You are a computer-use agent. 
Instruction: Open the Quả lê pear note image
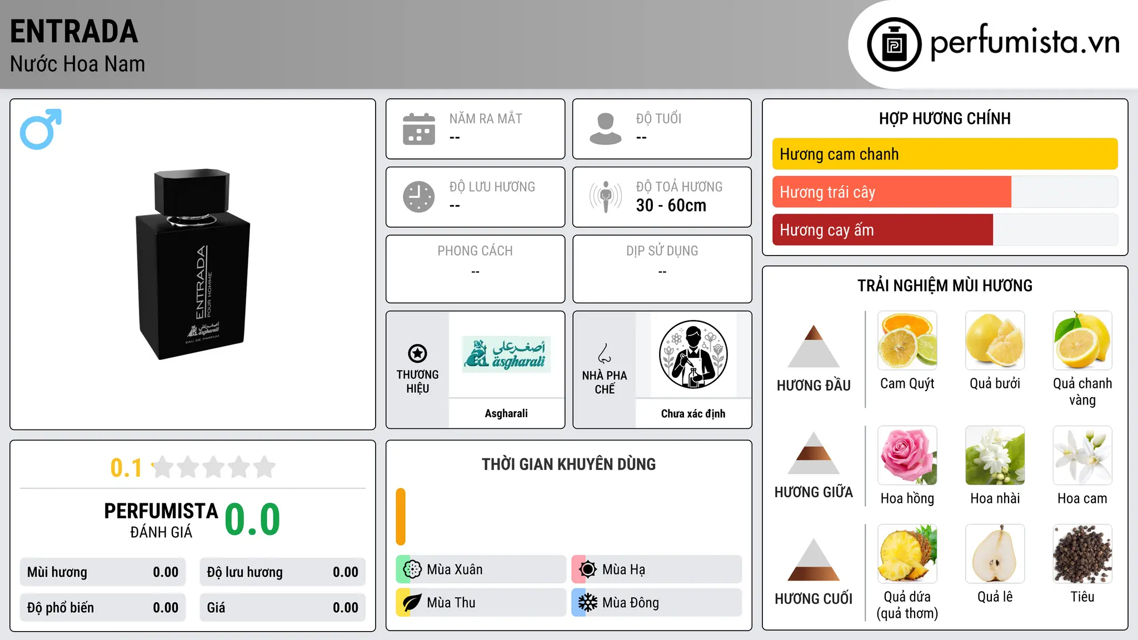pos(995,554)
